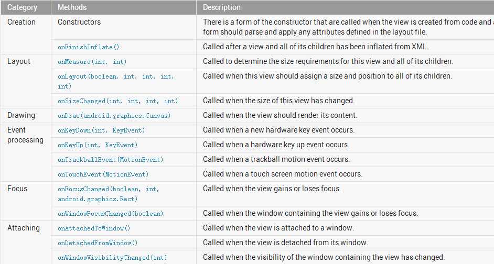Click the constructor description starting 'There is a form'

[x=348, y=27]
